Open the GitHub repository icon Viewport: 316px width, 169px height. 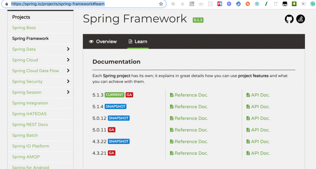click(289, 19)
